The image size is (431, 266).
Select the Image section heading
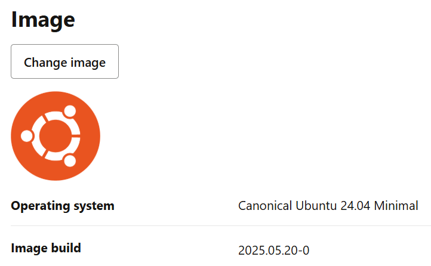click(43, 20)
